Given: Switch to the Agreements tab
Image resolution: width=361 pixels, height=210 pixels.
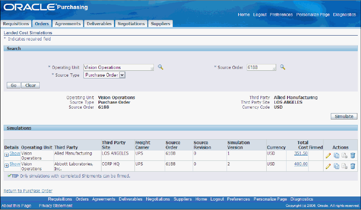Looking at the screenshot, I should [68, 24].
